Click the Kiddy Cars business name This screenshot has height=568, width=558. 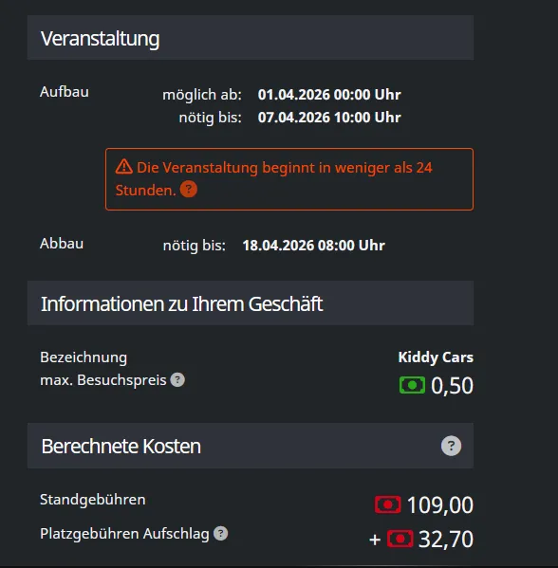(436, 357)
